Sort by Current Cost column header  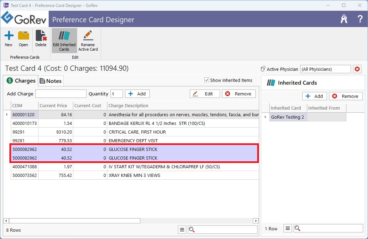[90, 106]
